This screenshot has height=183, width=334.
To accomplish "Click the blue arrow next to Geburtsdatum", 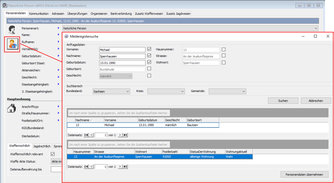I will tap(58, 56).
